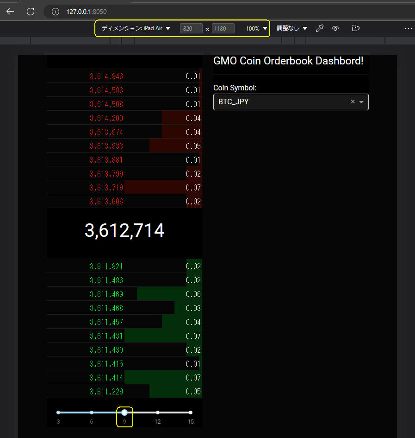Click bid price 3,611,229

pyautogui.click(x=106, y=392)
